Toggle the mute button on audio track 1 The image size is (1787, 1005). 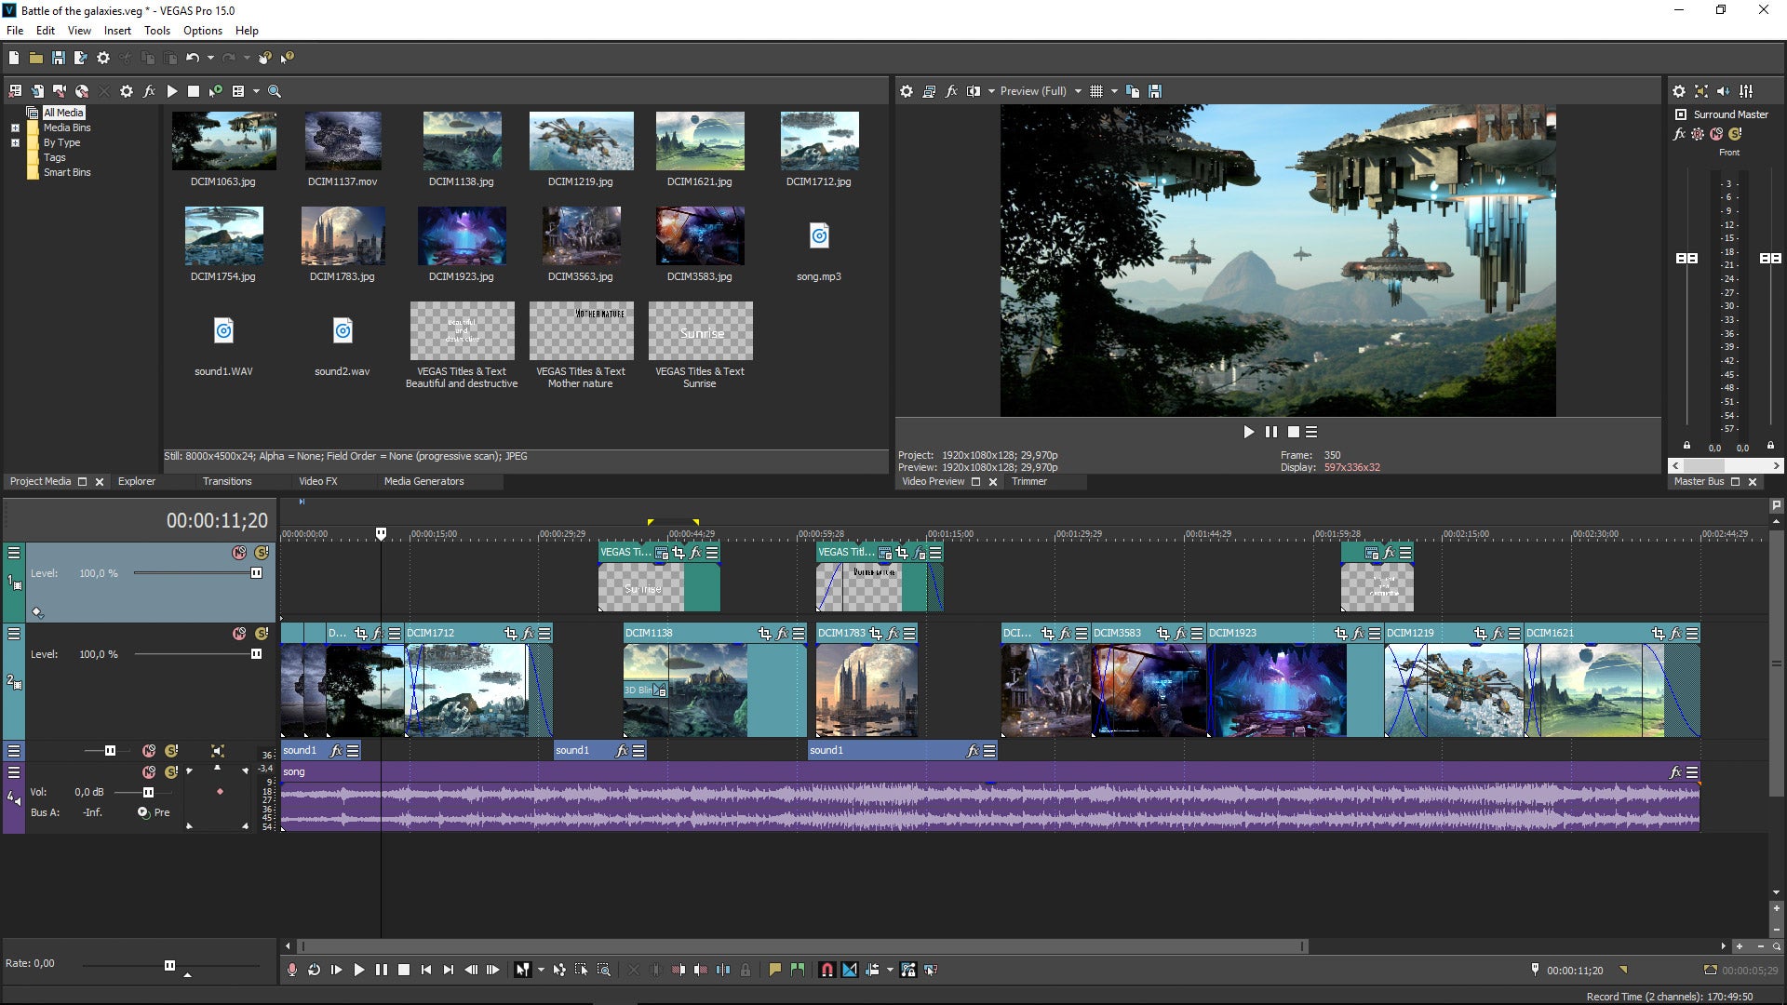pyautogui.click(x=149, y=750)
